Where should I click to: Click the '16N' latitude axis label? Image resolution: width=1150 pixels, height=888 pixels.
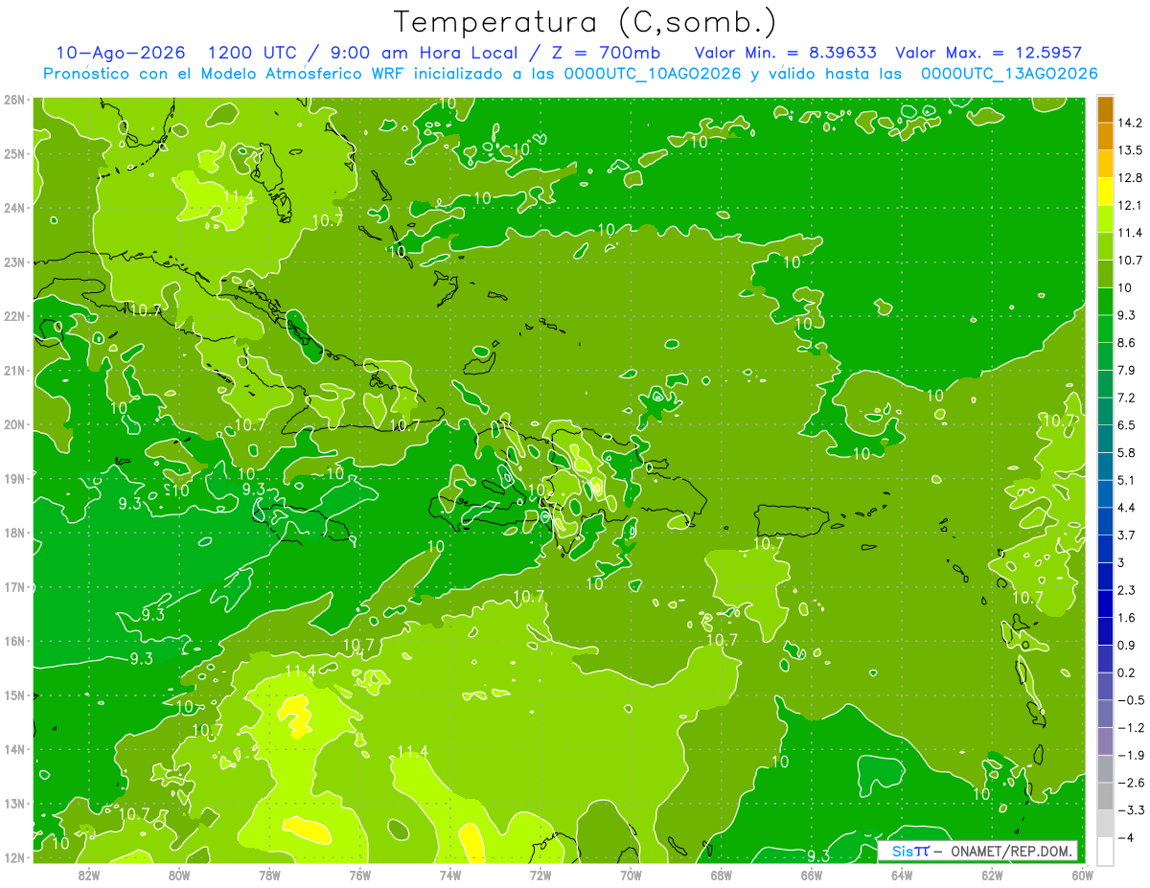13,641
